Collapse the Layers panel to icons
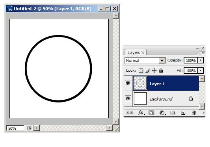The width and height of the screenshot is (210, 147). [x=197, y=48]
